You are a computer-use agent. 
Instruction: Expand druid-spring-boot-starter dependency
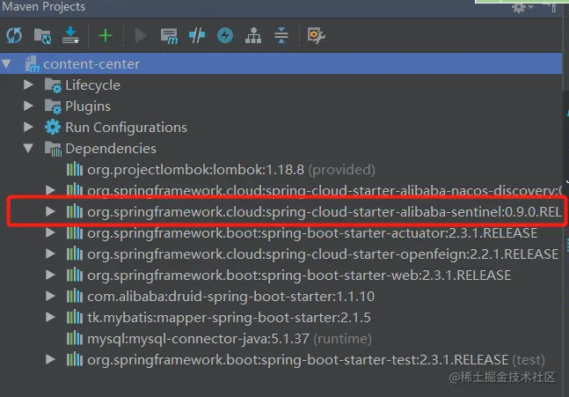tap(50, 296)
